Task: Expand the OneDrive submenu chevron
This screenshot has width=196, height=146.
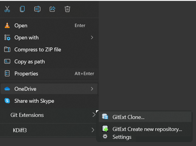Action: [92, 89]
